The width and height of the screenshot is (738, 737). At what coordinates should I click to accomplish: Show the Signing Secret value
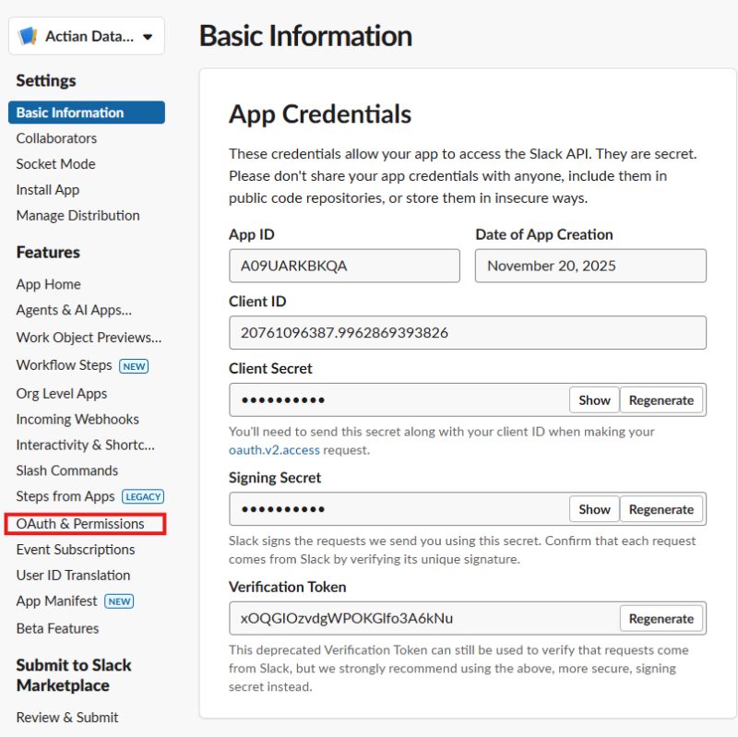click(594, 509)
